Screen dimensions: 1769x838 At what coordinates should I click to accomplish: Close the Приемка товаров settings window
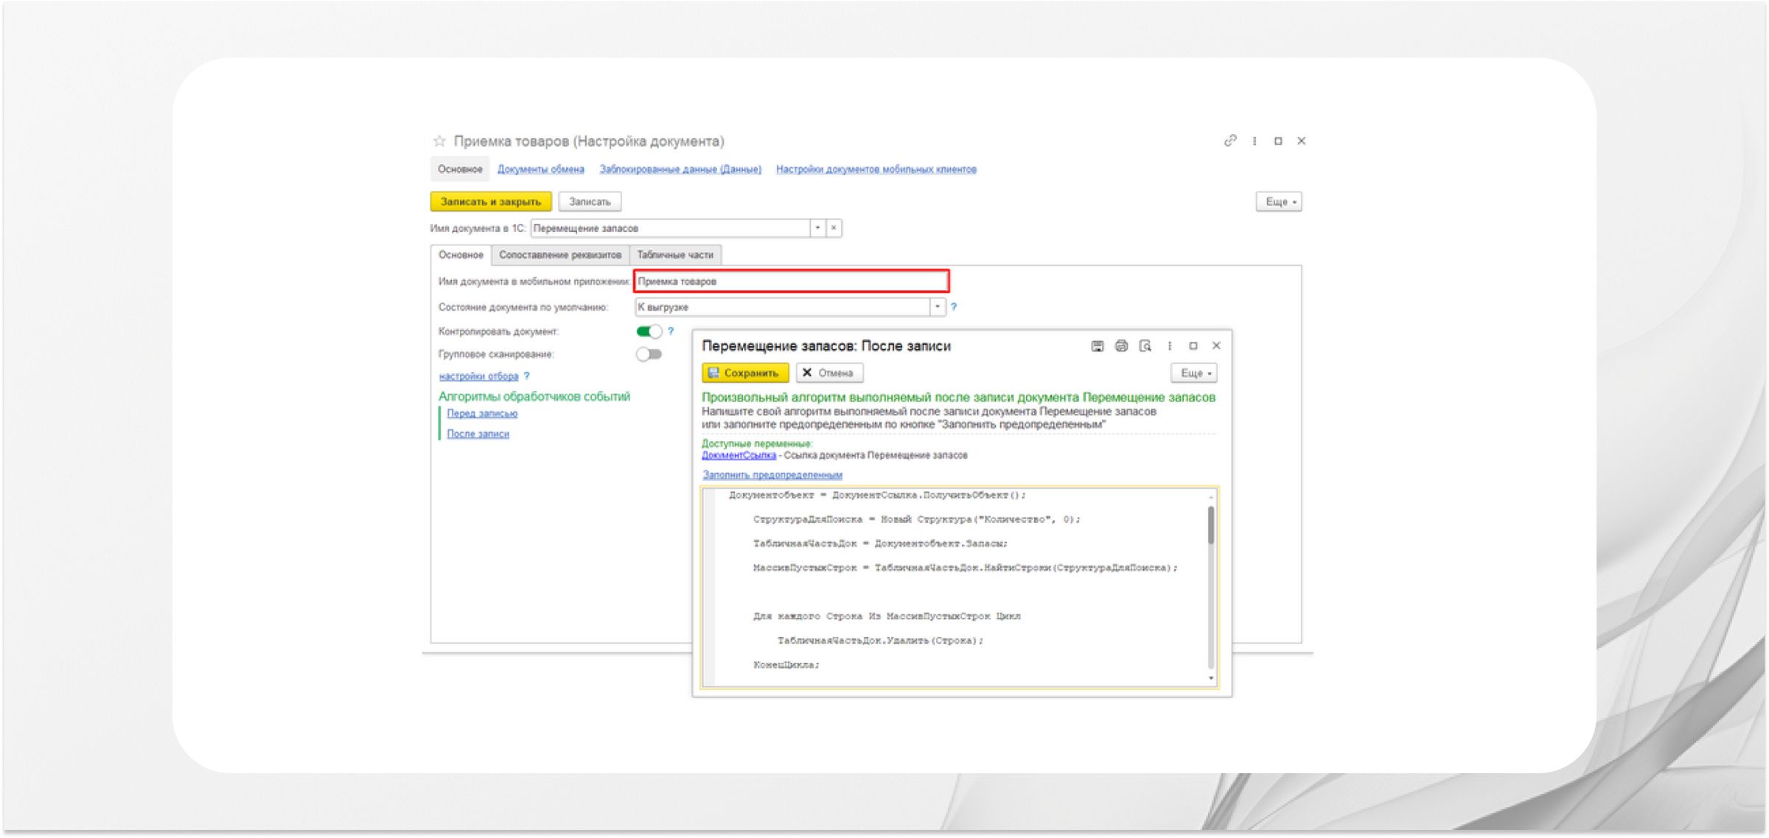pos(1302,141)
